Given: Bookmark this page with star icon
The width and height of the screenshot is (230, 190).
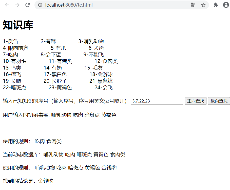Looking at the screenshot, I should point(203,5).
